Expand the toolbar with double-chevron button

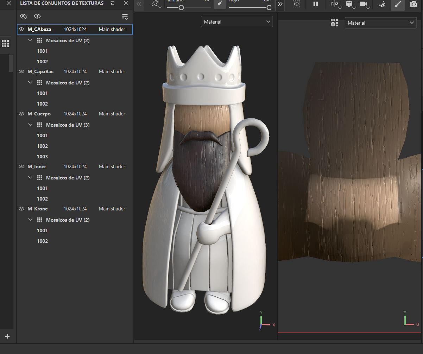click(x=280, y=4)
